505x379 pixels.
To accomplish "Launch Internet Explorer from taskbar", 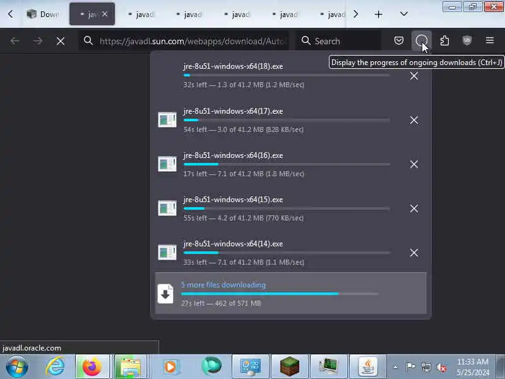I will pos(55,367).
